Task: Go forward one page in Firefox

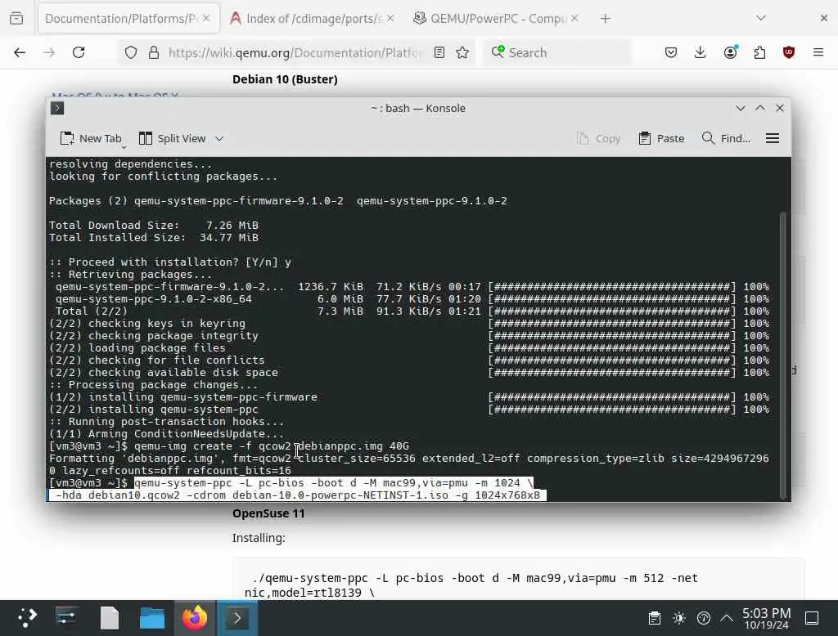Action: point(49,52)
